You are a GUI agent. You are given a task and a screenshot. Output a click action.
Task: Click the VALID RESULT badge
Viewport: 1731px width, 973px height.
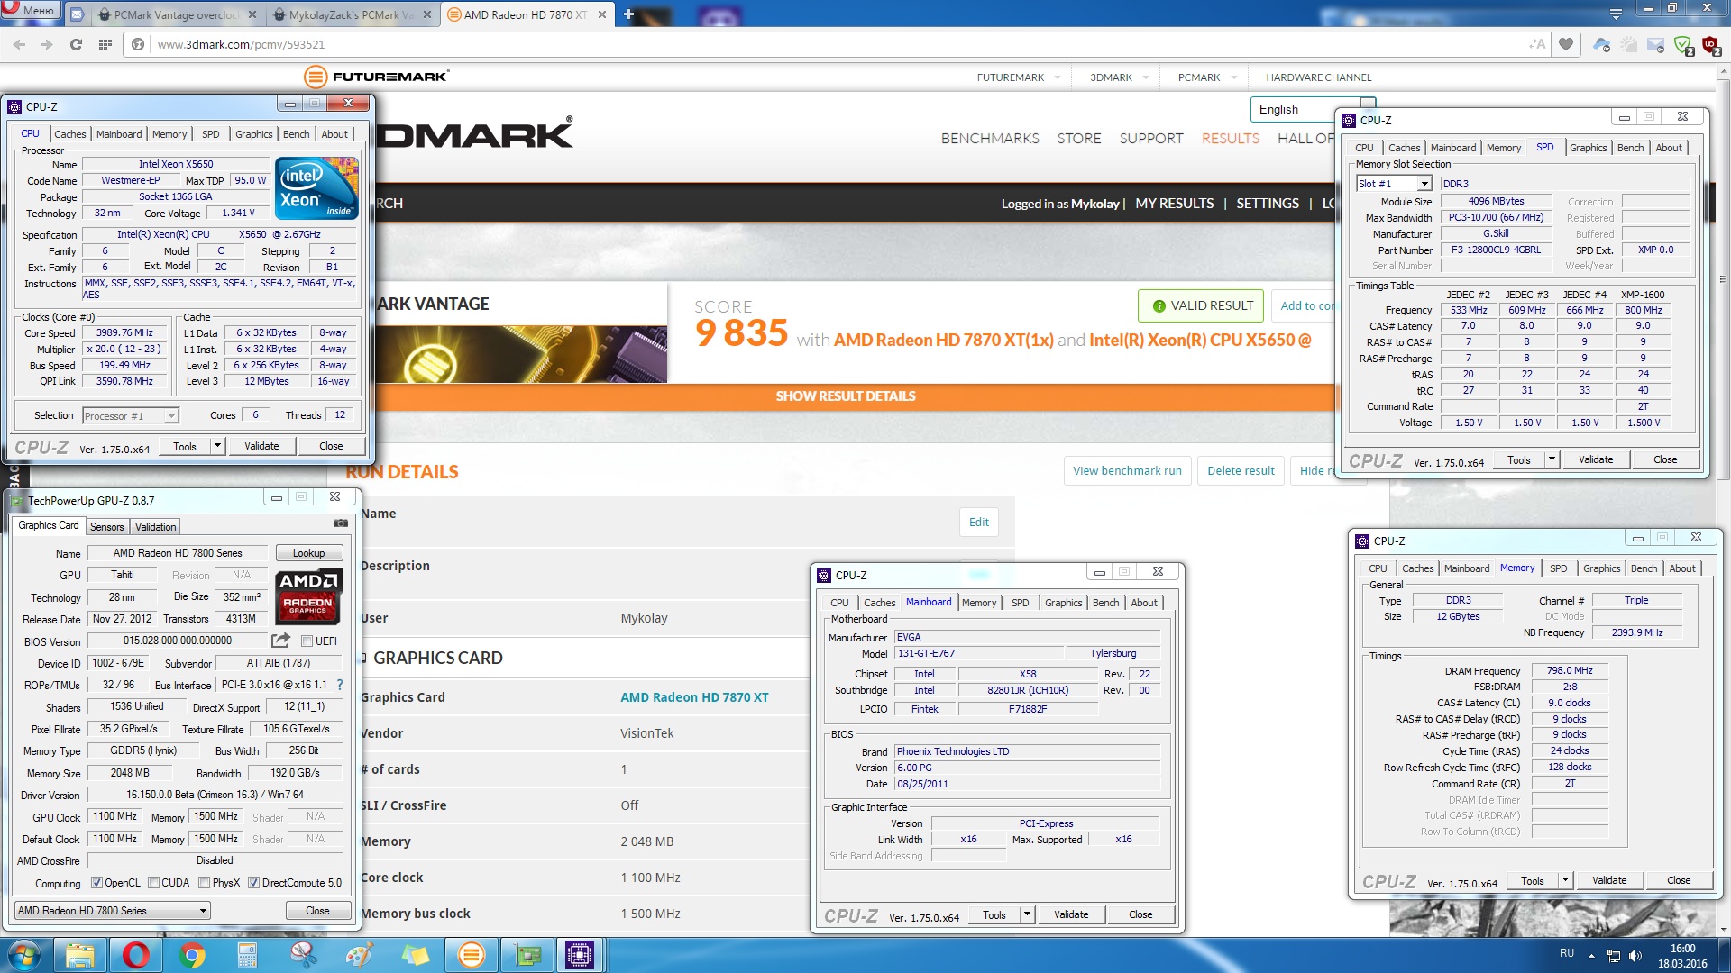[x=1201, y=306]
